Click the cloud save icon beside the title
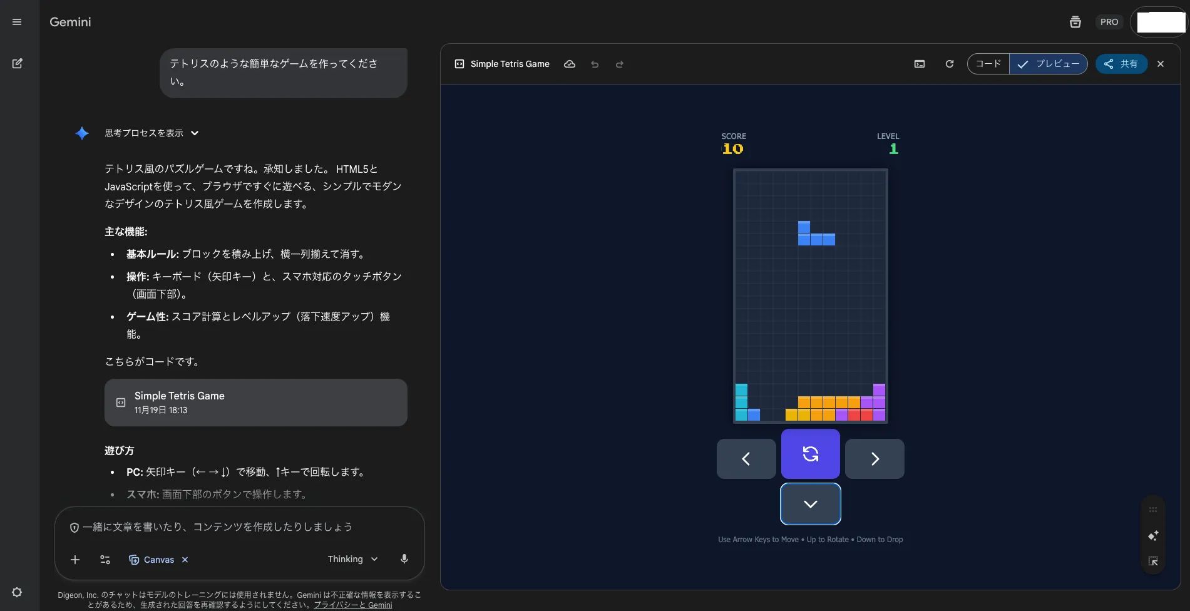Image resolution: width=1190 pixels, height=611 pixels. [570, 64]
